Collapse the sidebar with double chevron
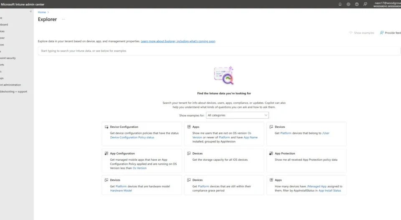Image resolution: width=401 pixels, height=220 pixels. 30,11
